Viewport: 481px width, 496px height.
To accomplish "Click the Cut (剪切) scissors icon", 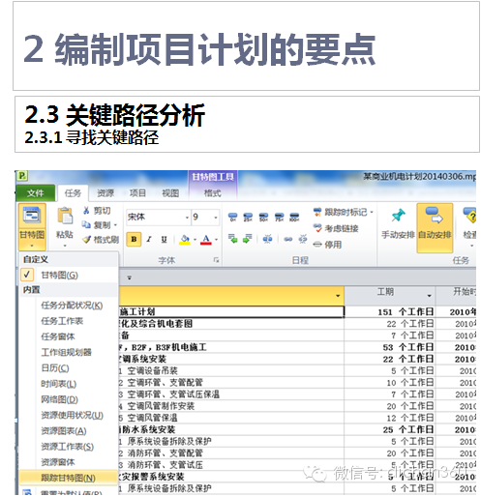I will coord(86,211).
